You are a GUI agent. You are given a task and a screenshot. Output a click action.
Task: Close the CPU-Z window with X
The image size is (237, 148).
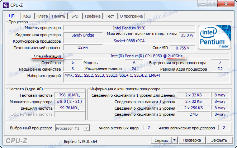click(x=226, y=4)
